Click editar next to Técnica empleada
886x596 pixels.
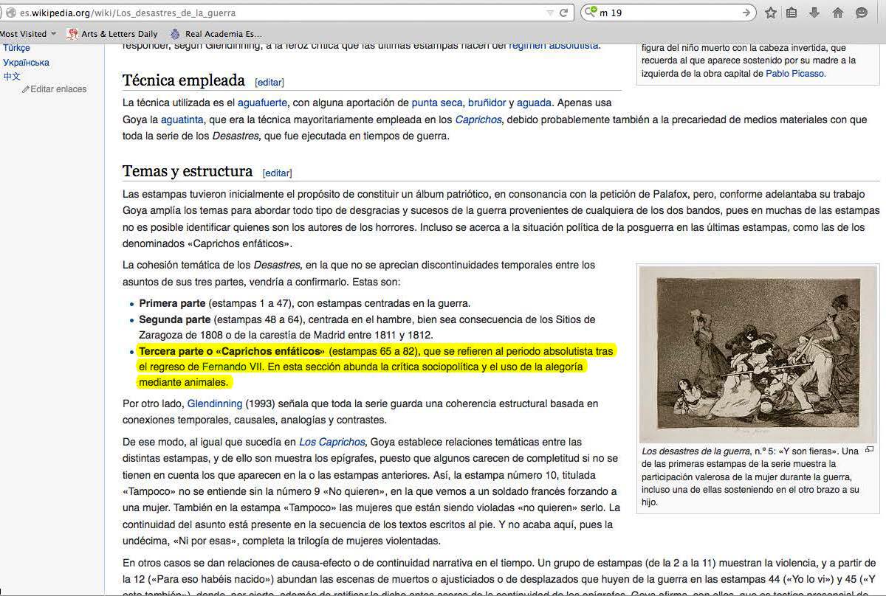tap(269, 82)
